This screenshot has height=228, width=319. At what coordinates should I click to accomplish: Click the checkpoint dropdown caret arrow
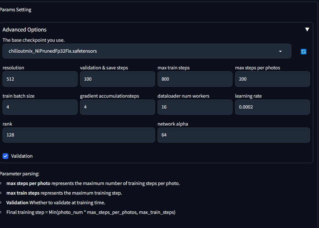[x=280, y=51]
